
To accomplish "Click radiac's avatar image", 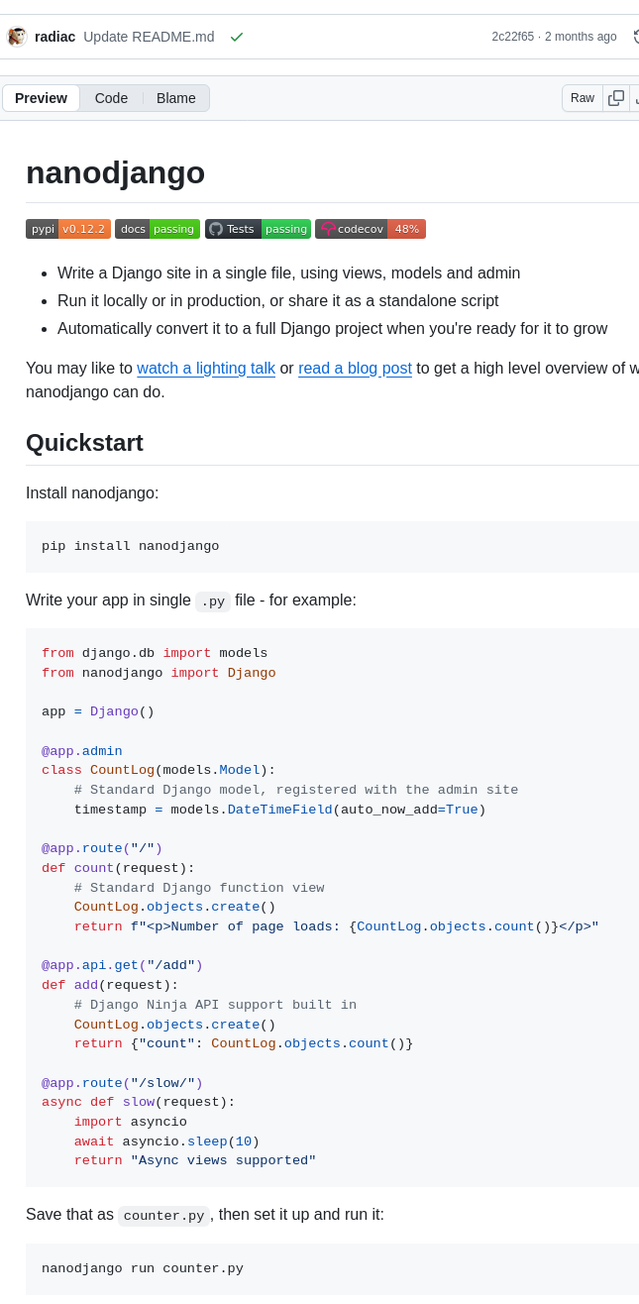I will tap(17, 37).
